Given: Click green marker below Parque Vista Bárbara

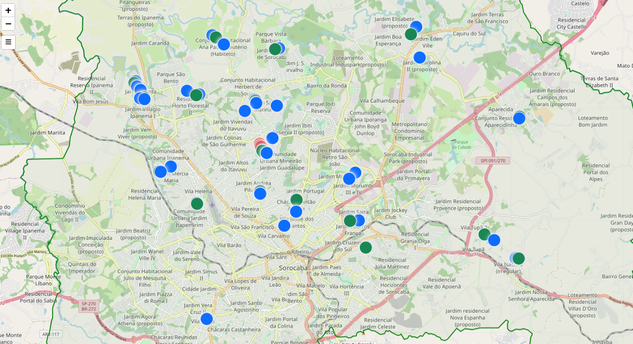Looking at the screenshot, I should click(x=275, y=49).
